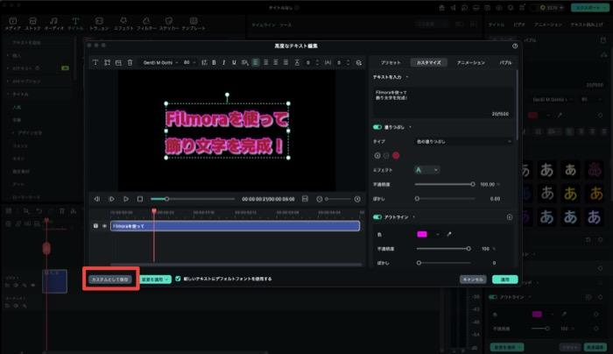The width and height of the screenshot is (613, 354).
Task: Click the green Apply (適用) button
Action: click(x=505, y=280)
